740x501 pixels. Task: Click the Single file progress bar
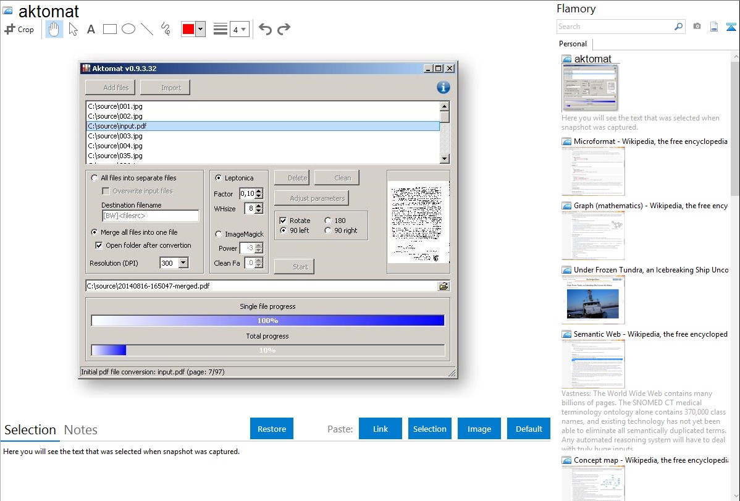pos(267,321)
